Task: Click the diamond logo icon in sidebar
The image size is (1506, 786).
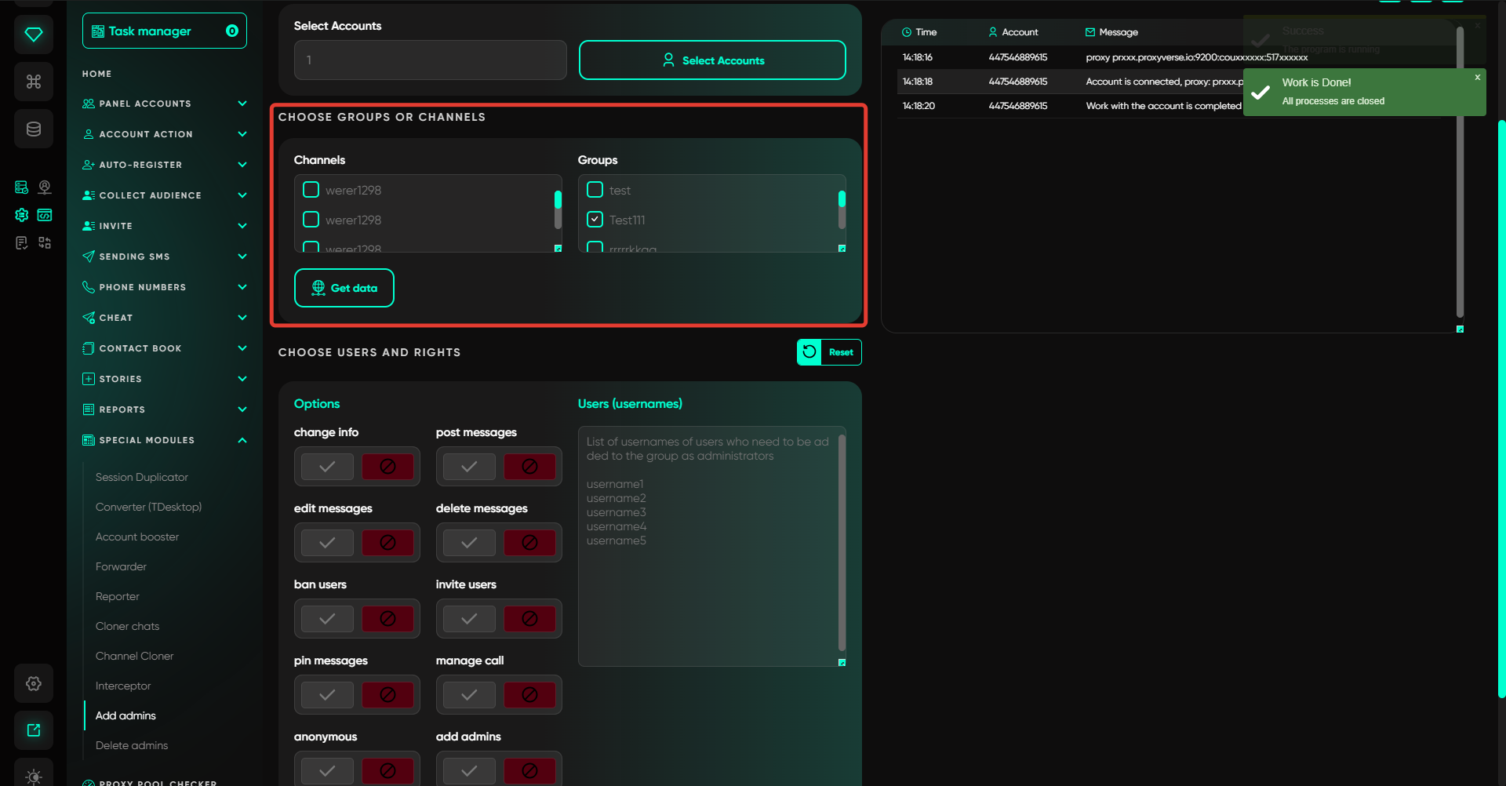Action: point(34,35)
